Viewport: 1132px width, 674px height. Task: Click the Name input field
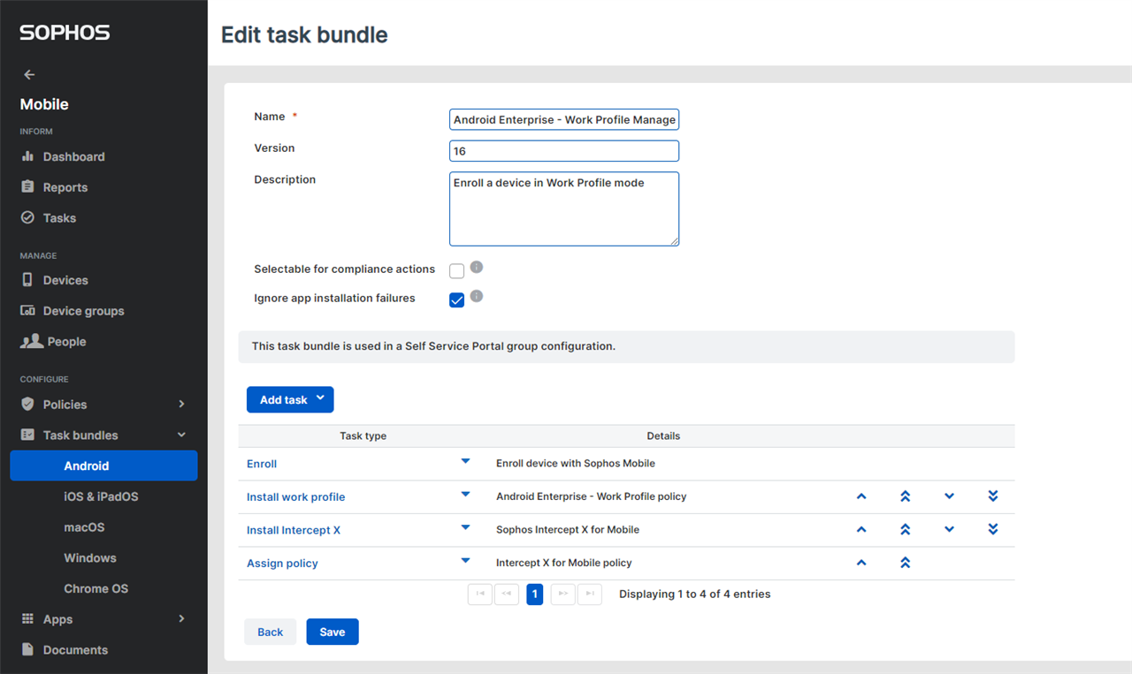[x=564, y=119]
